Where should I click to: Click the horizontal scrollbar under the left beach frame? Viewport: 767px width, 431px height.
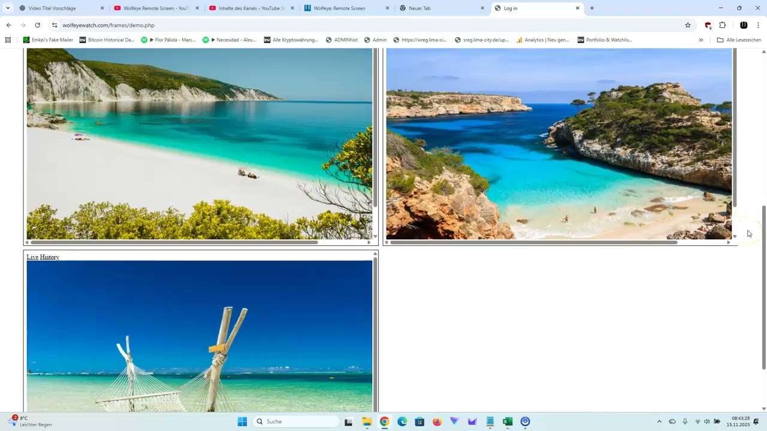click(x=174, y=242)
